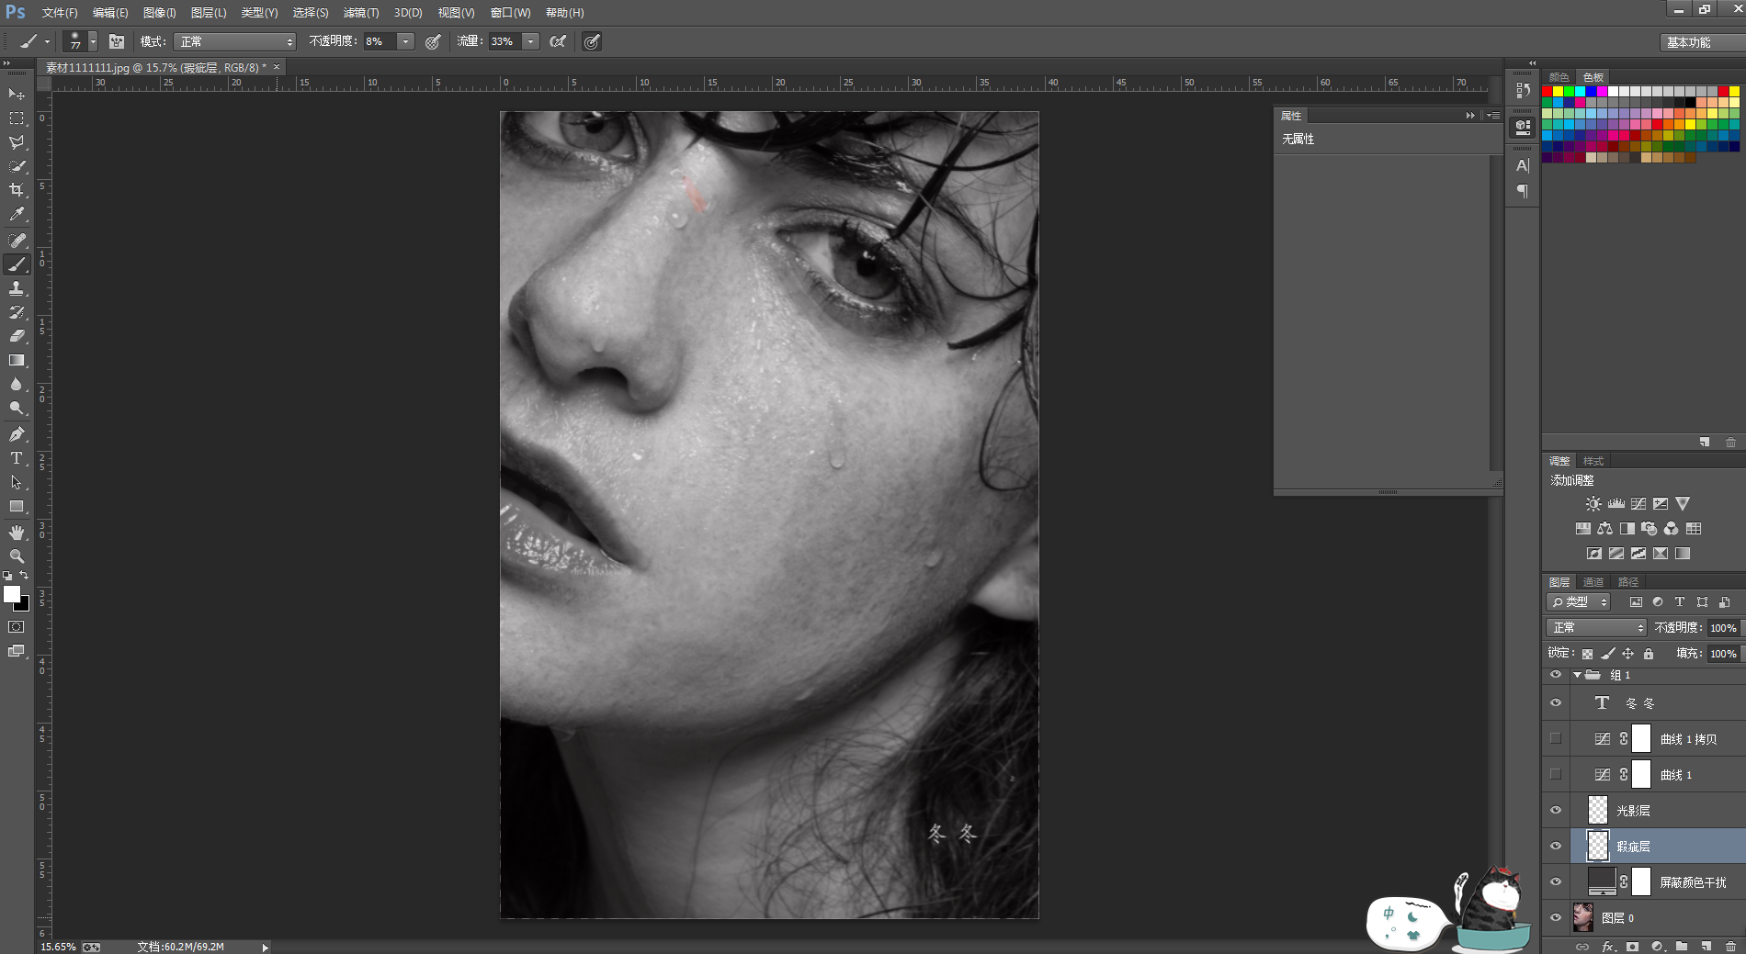
Task: Add a Channel Mixer adjustment
Action: (1672, 529)
